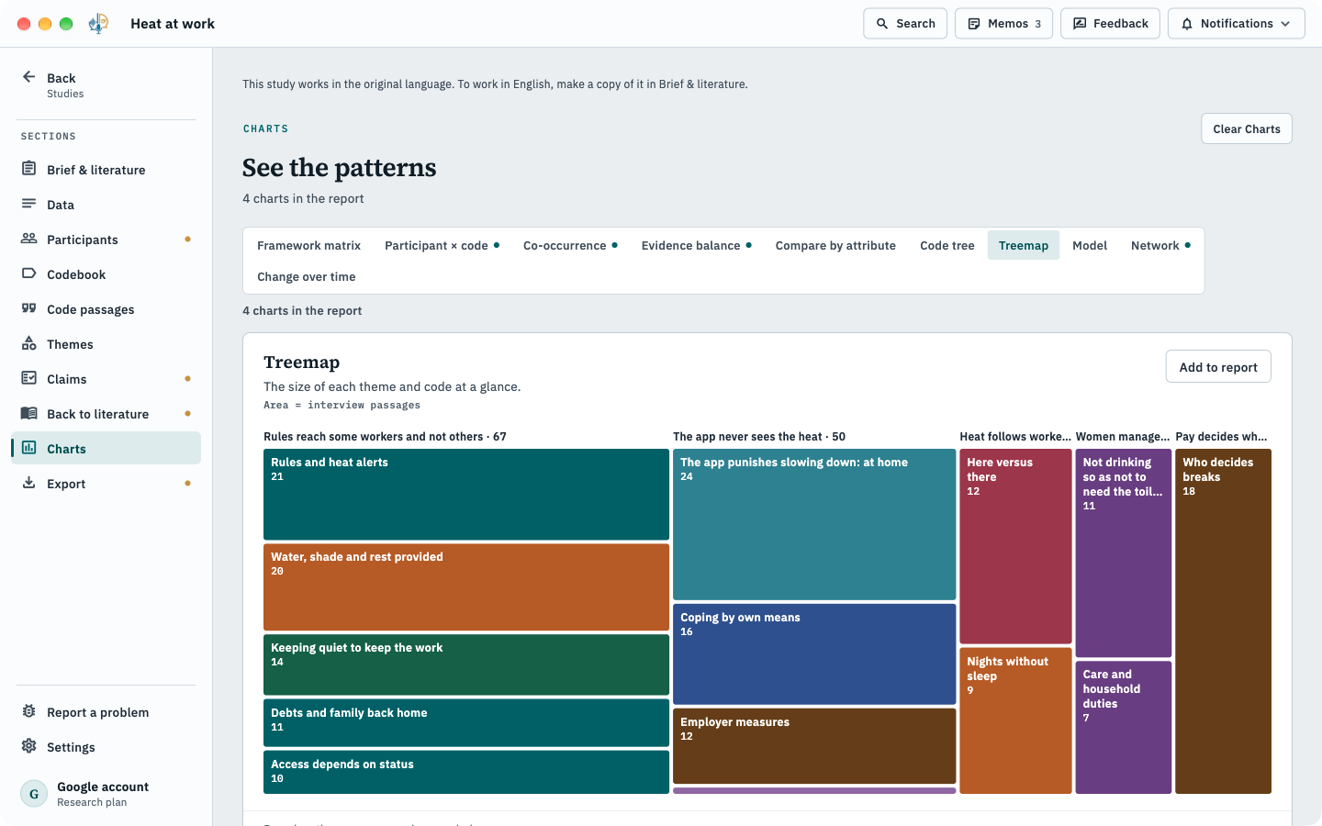Select the Rules and heat alerts block
Viewport: 1322px width, 826px height.
point(466,494)
